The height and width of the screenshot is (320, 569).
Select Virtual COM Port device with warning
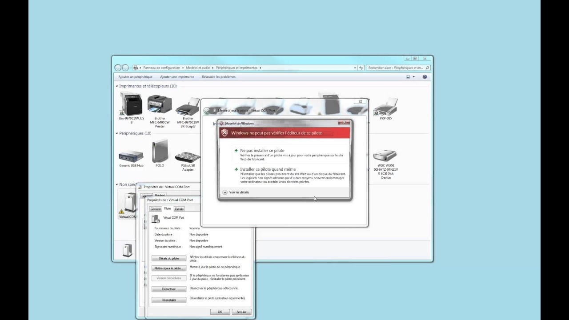point(128,203)
